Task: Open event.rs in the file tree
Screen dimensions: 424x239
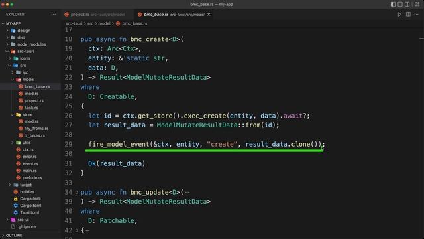Action: (x=30, y=164)
